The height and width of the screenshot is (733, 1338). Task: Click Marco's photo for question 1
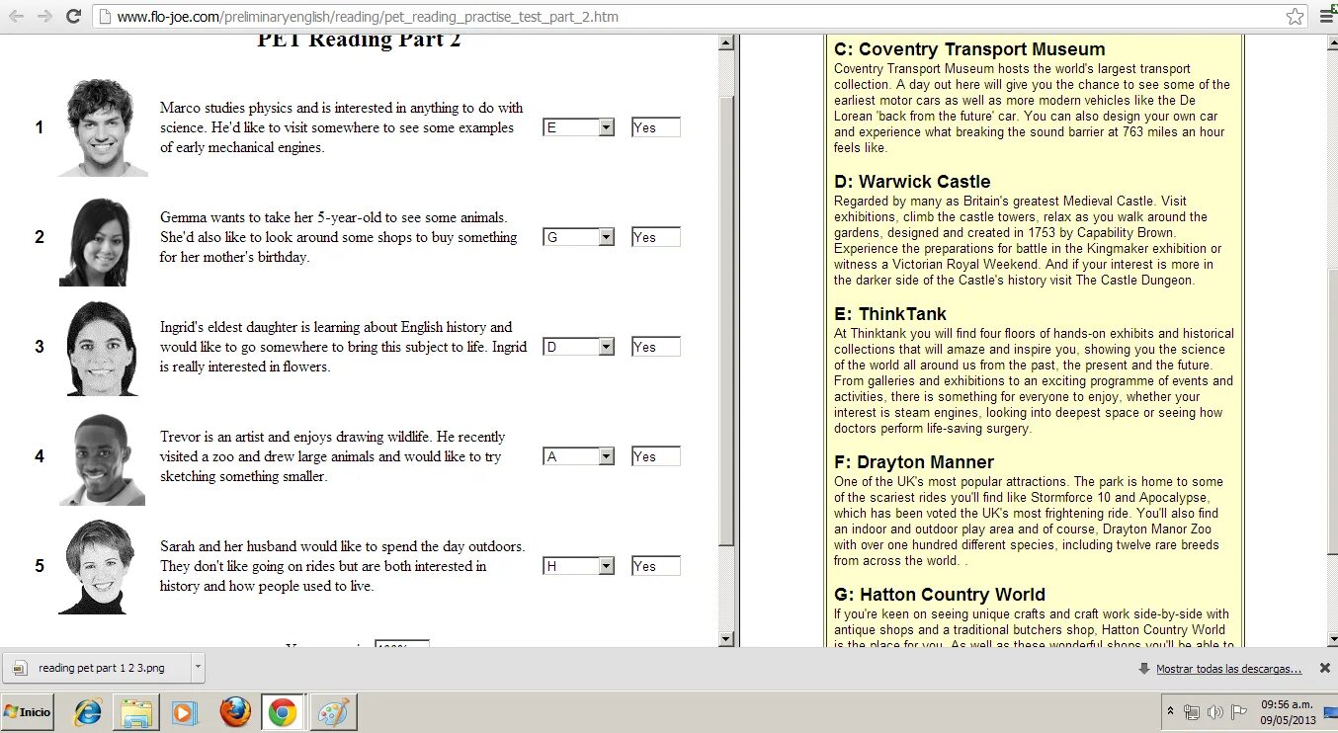coord(102,127)
